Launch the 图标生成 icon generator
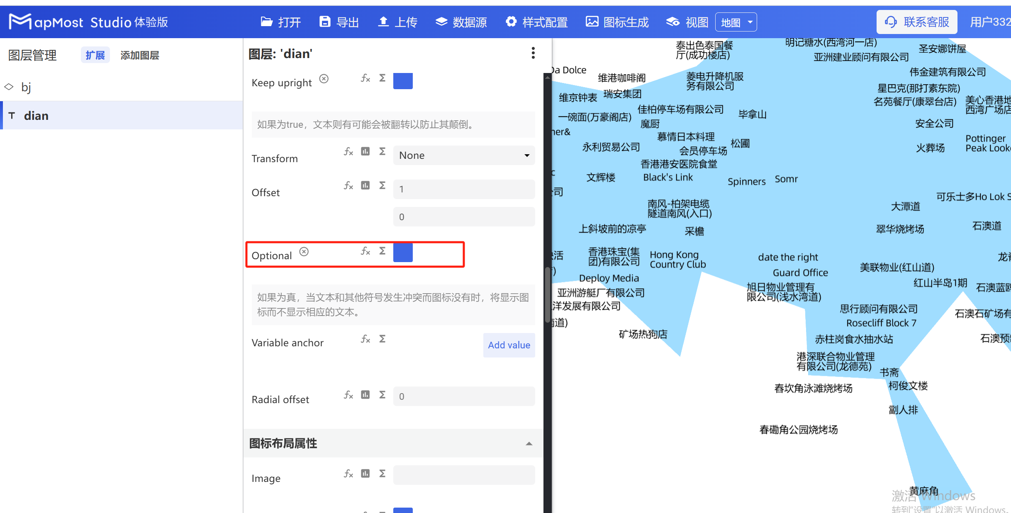This screenshot has width=1011, height=513. pos(617,22)
